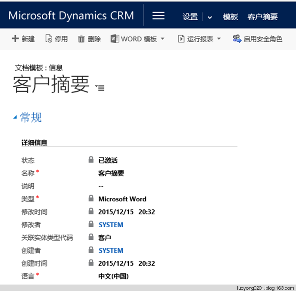Click the large 客户摘要 record title
Screen dimensions: 296x291
pos(51,84)
